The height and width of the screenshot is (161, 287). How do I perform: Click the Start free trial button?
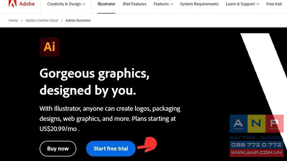pos(111,148)
